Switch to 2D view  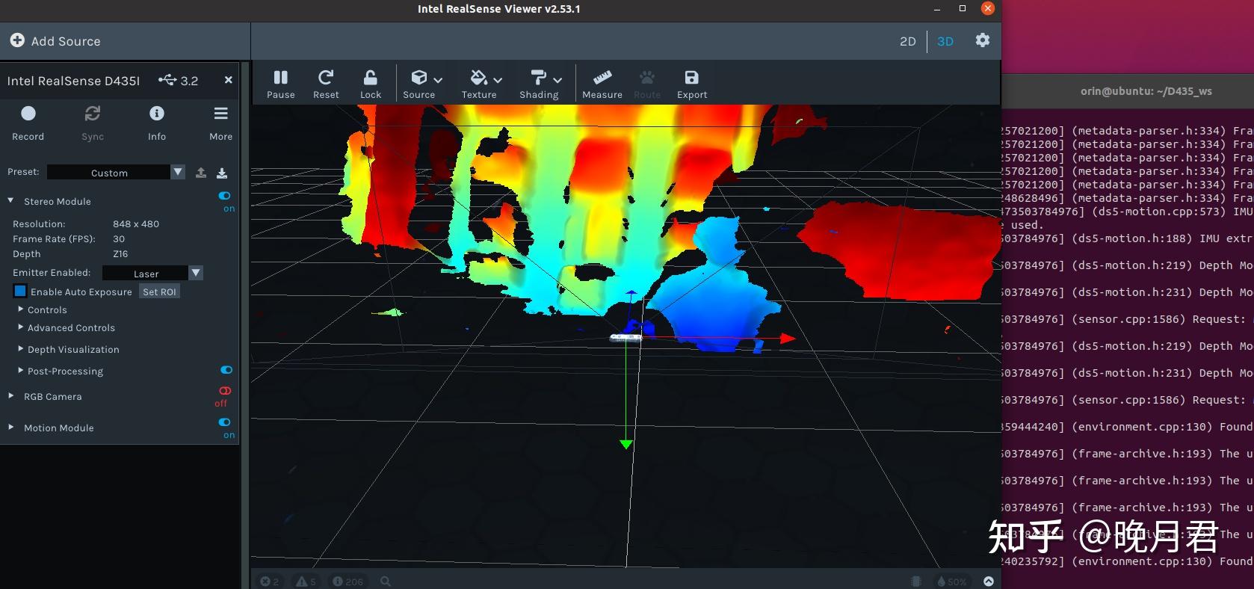[x=907, y=41]
